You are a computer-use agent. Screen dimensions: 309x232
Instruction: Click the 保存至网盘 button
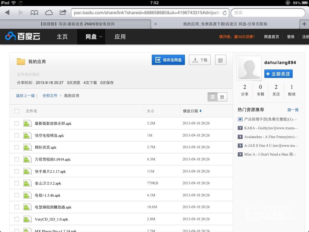(x=168, y=60)
